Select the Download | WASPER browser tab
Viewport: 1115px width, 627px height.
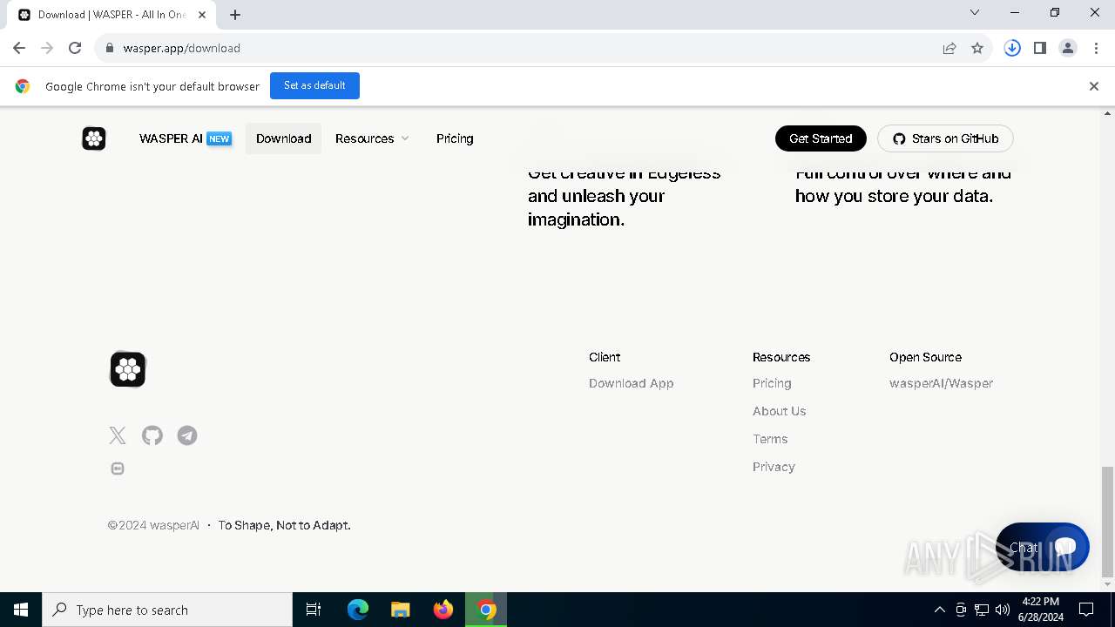111,15
